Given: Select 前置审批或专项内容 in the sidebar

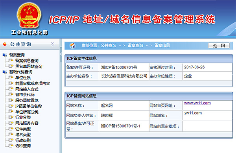Looking at the screenshot, I should [33, 83].
